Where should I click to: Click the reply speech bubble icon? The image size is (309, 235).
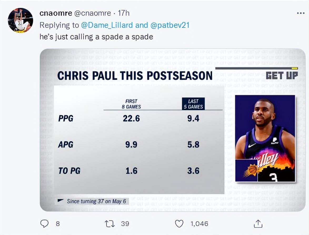(44, 224)
